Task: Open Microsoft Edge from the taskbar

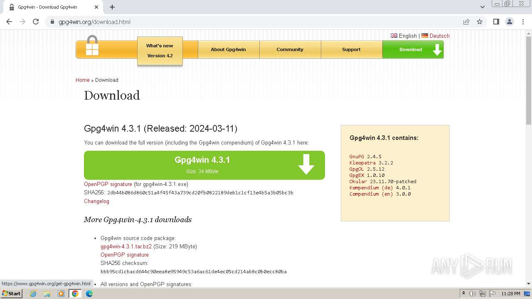Action: (x=89, y=294)
